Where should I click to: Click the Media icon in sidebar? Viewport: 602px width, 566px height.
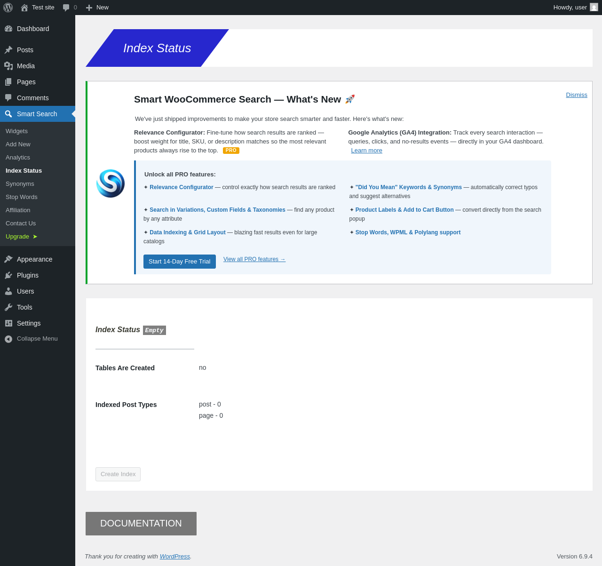(x=8, y=66)
